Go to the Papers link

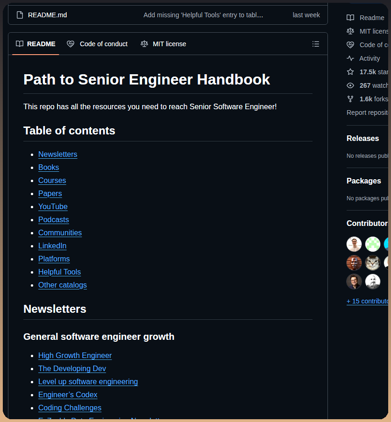pos(50,194)
